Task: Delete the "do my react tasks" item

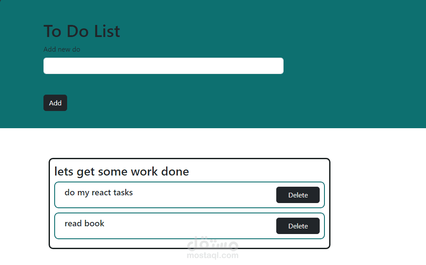Action: (x=298, y=195)
